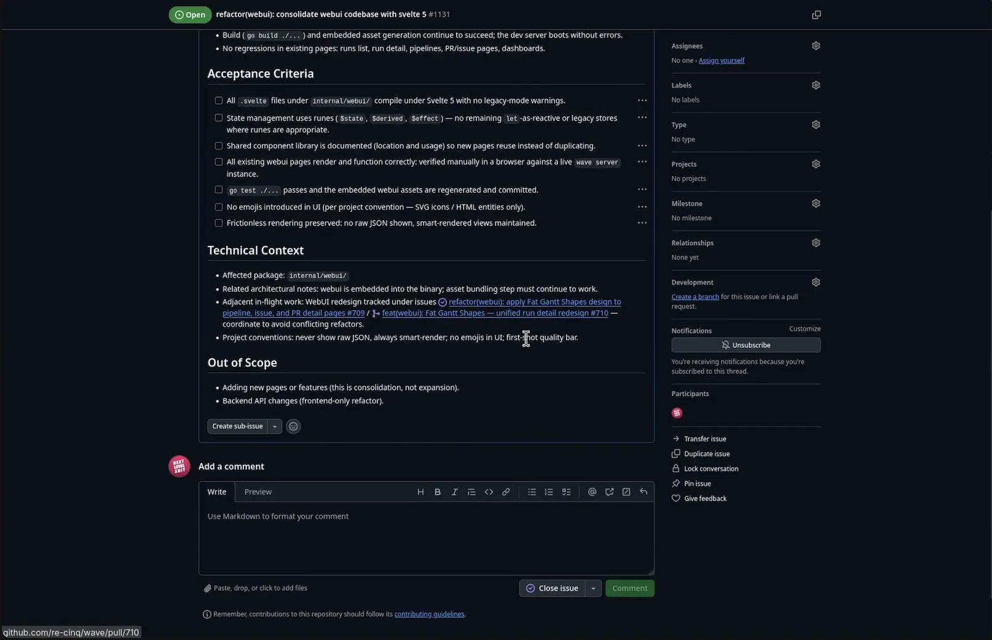Tick the 'Shared component library is documented' checkbox
This screenshot has width=992, height=640.
coord(219,146)
